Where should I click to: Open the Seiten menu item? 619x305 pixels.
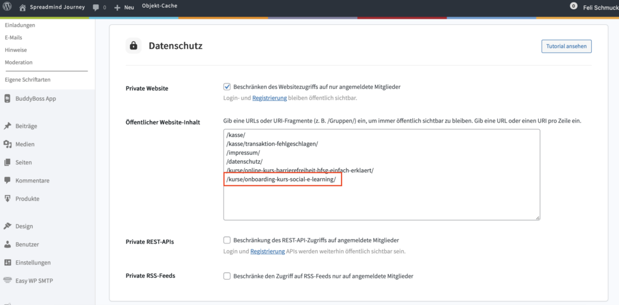[24, 162]
